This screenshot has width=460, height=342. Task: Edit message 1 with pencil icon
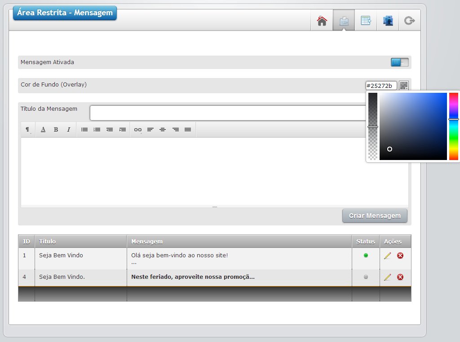(x=387, y=255)
